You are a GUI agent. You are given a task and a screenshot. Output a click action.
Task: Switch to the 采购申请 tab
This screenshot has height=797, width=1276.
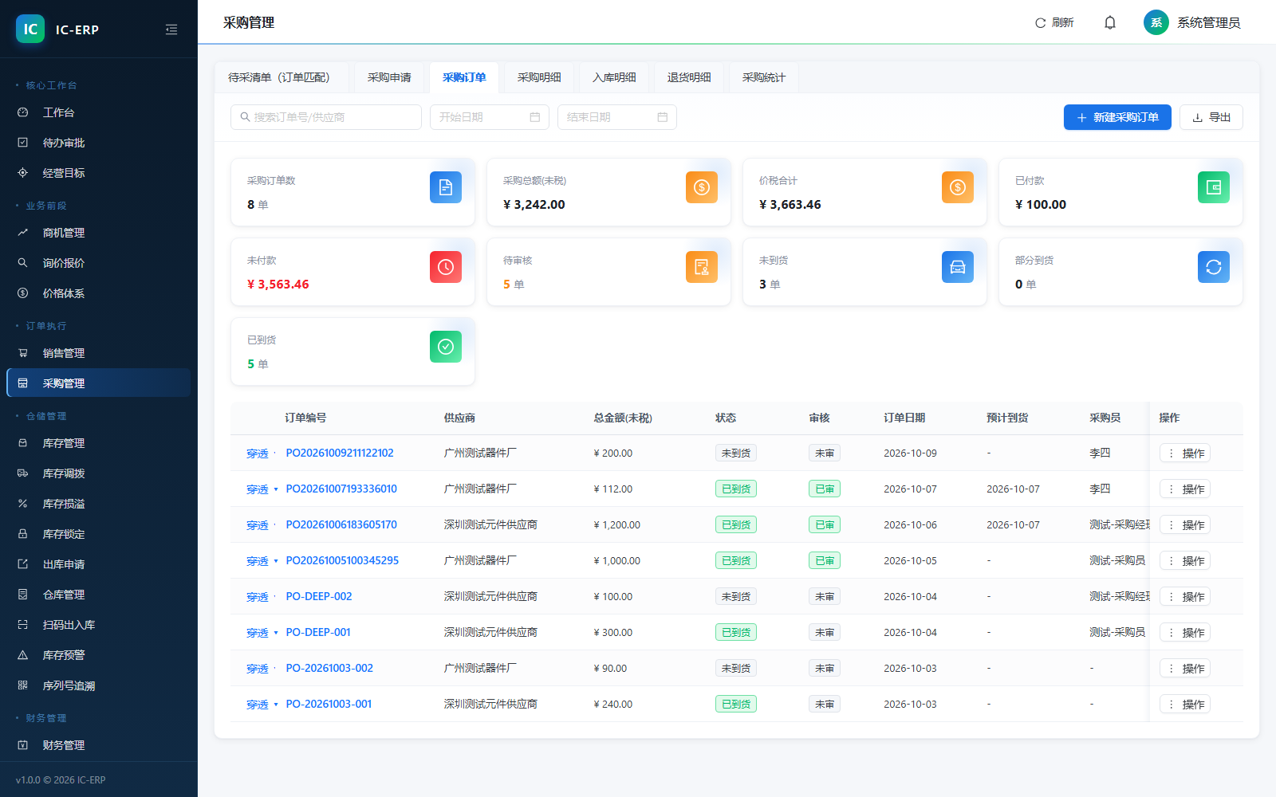point(389,77)
